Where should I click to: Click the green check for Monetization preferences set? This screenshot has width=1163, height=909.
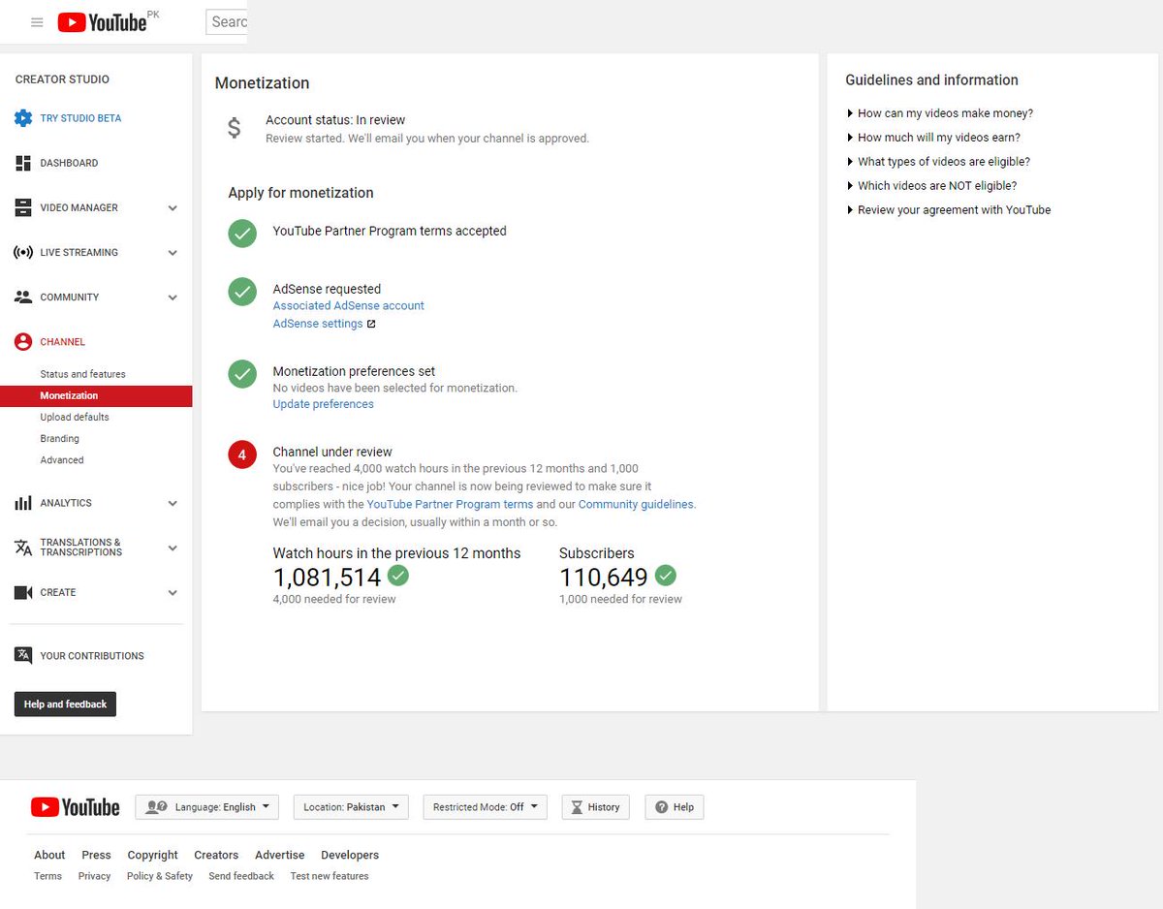(242, 373)
